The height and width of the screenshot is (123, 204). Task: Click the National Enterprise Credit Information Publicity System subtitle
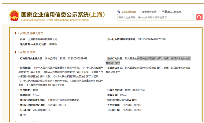(55, 20)
